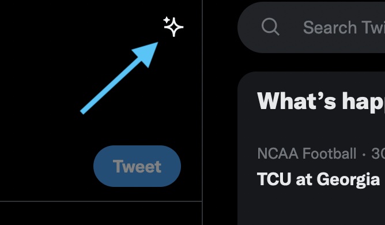This screenshot has width=385, height=225.
Task: Click the magnifier handle in the search bar
Action: tap(277, 32)
